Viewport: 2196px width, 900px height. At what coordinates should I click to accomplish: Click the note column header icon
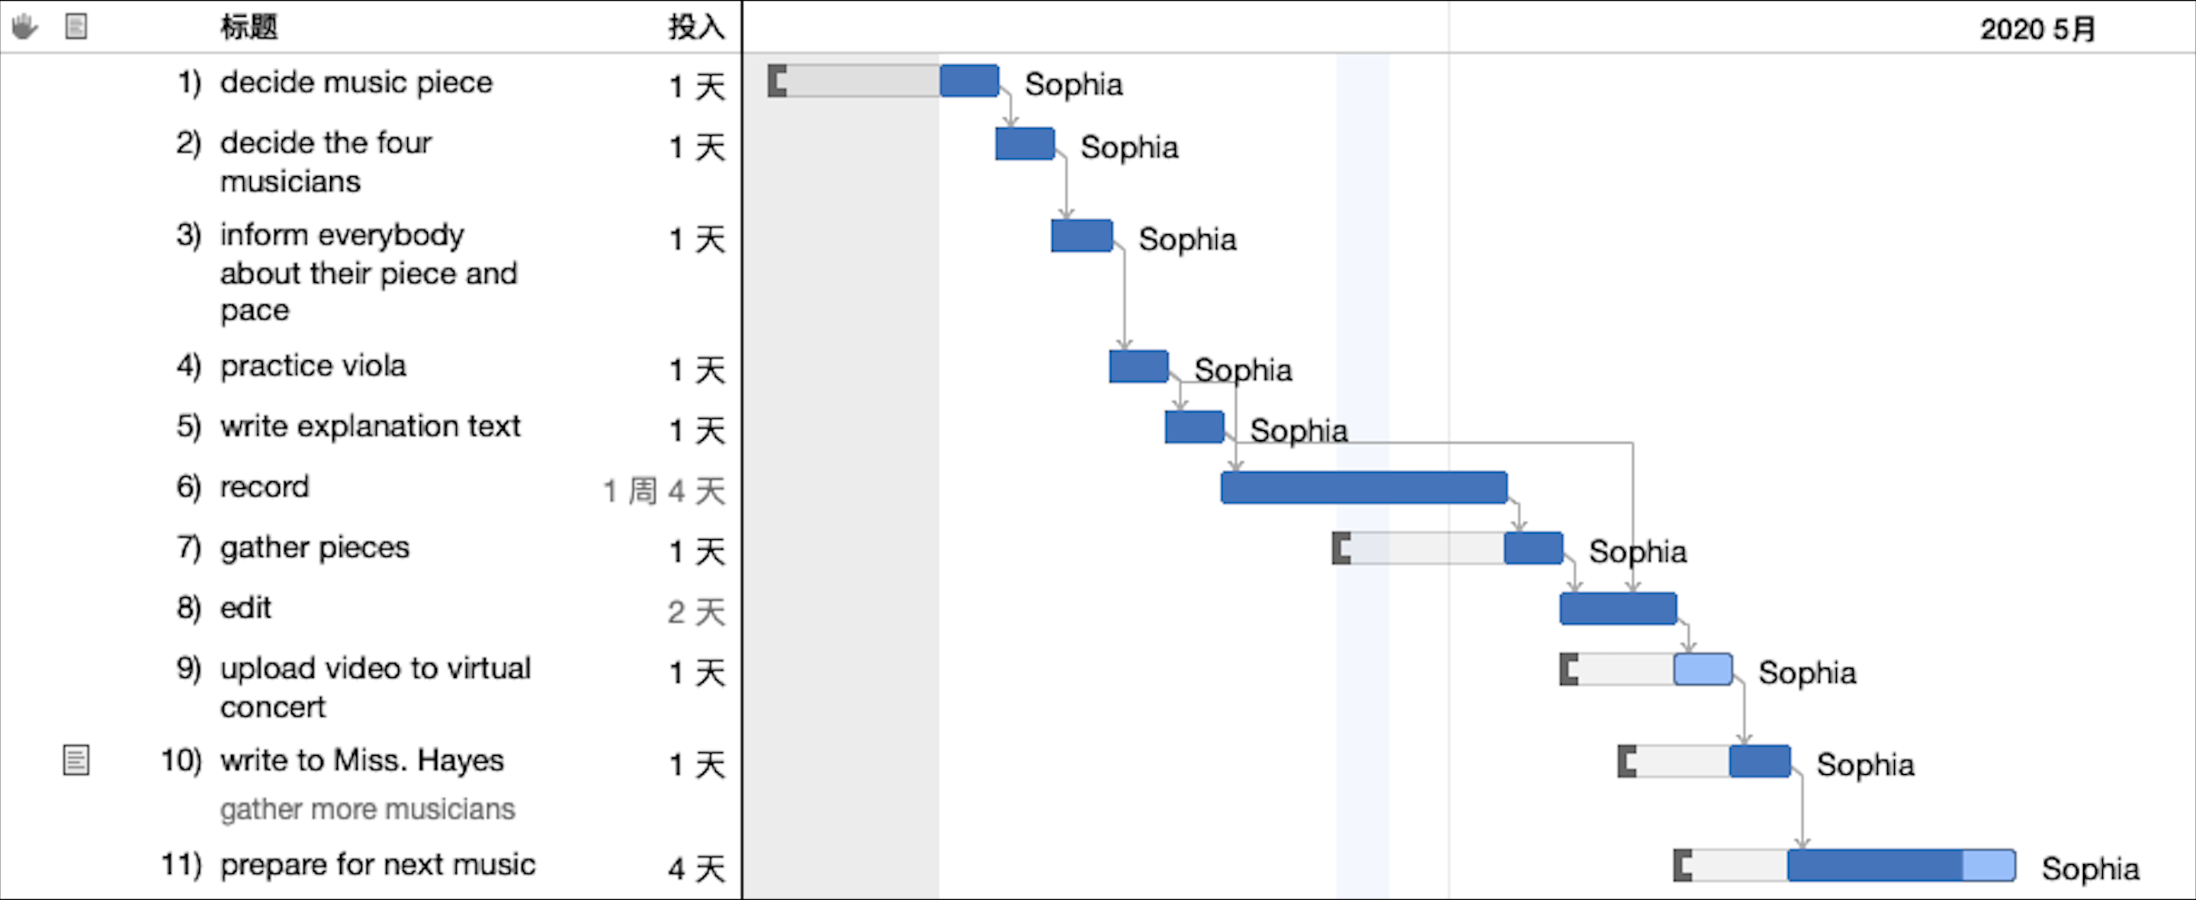click(76, 27)
